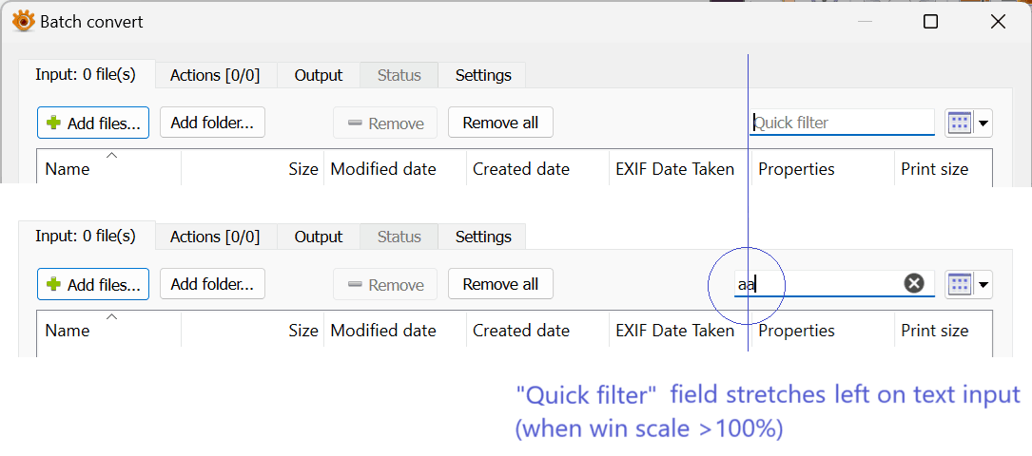Focus the filter field containing 'aa'
The image size is (1032, 456).
pyautogui.click(x=818, y=283)
